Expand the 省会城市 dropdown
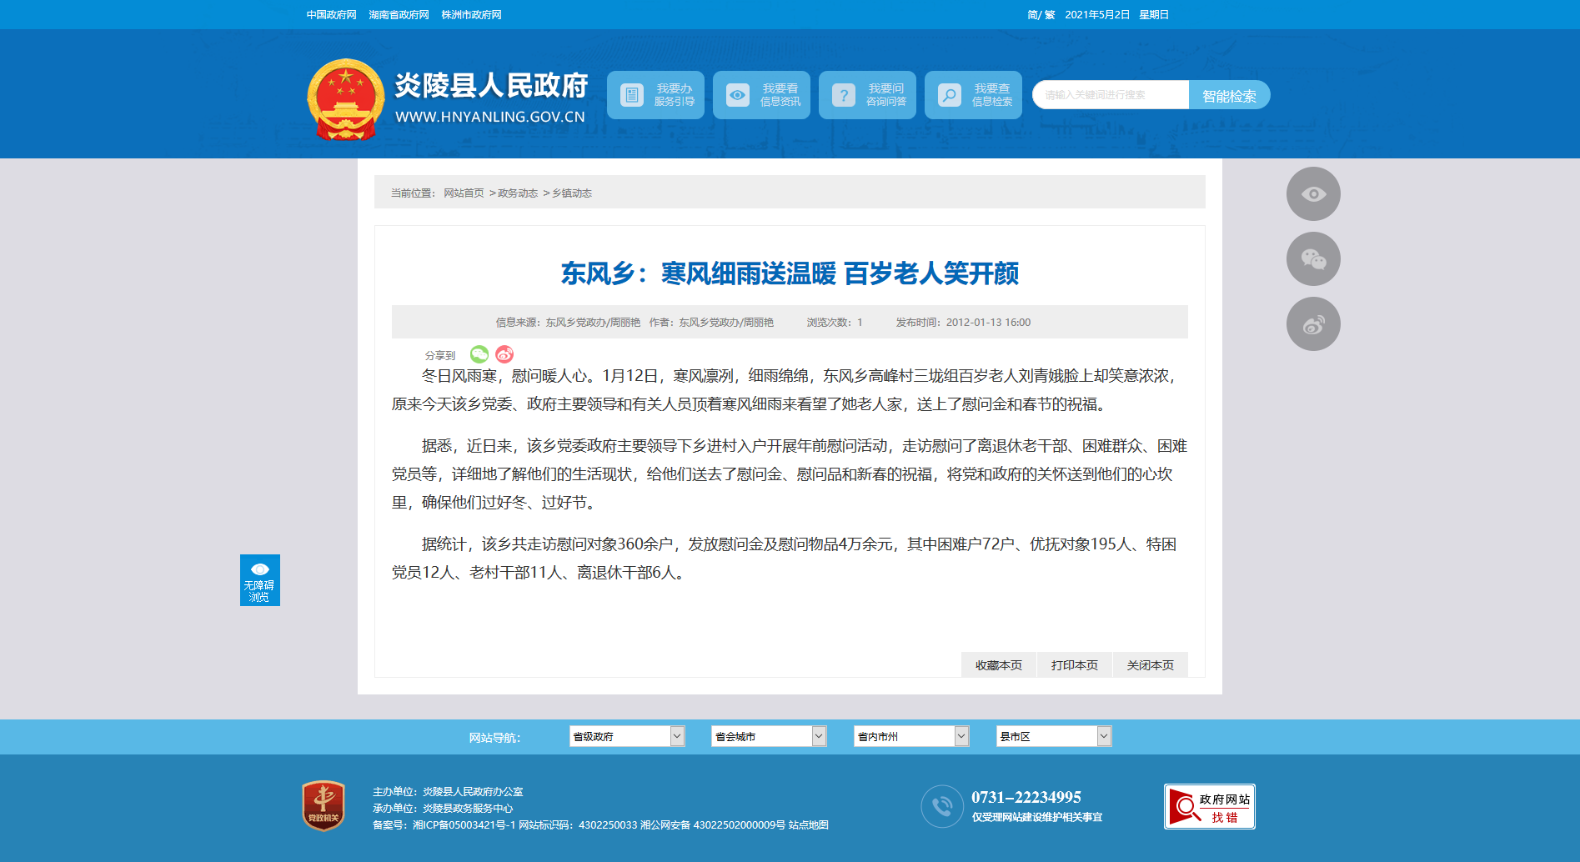This screenshot has height=862, width=1580. point(769,736)
